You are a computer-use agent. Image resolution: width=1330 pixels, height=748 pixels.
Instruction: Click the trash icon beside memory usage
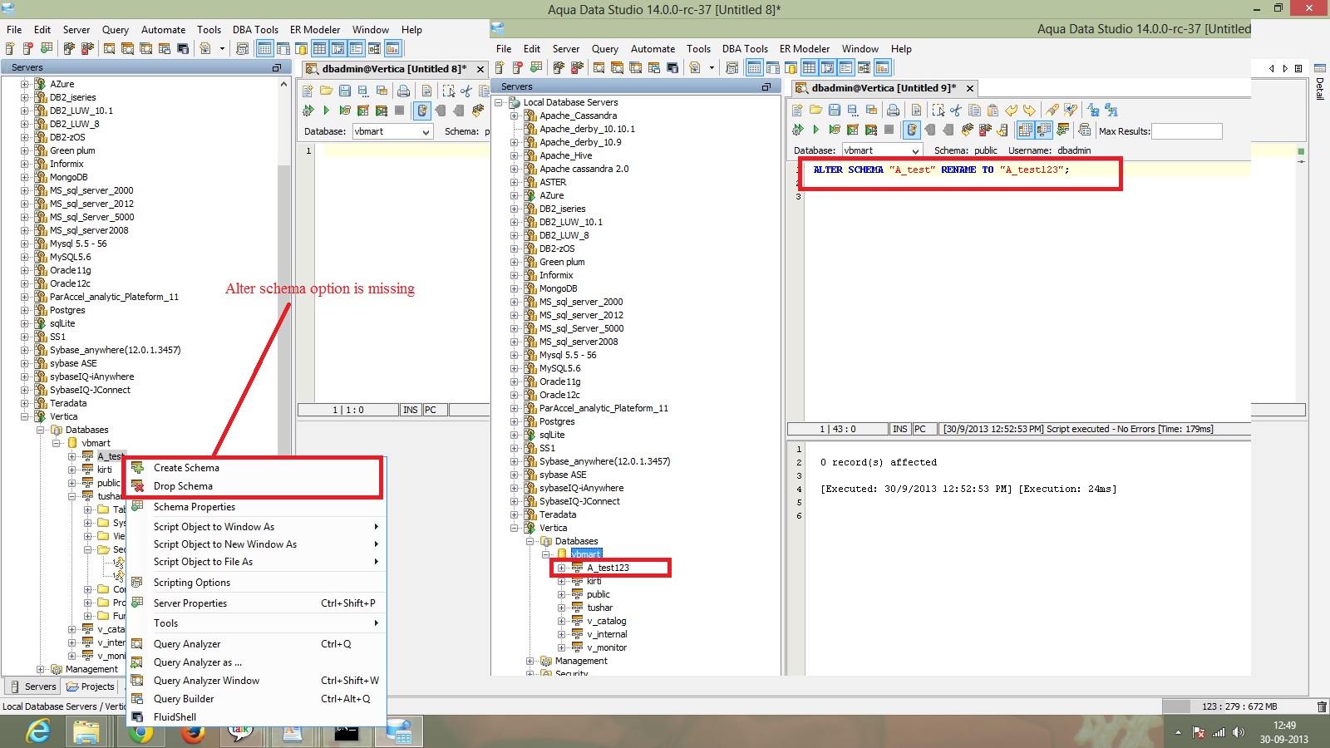click(1322, 706)
